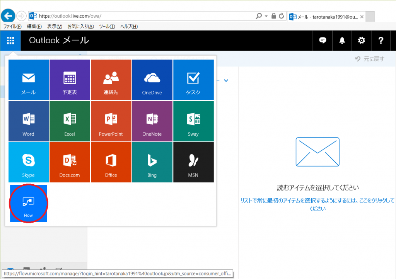
Task: Launch the PowerPoint tile
Action: 111,121
